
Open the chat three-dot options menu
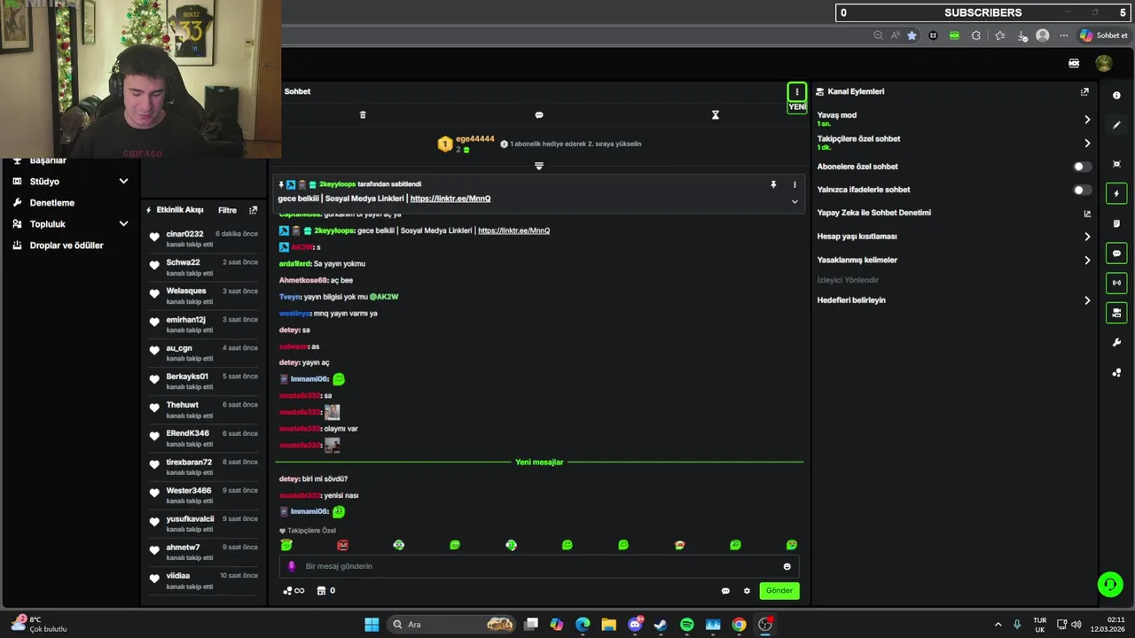click(796, 91)
